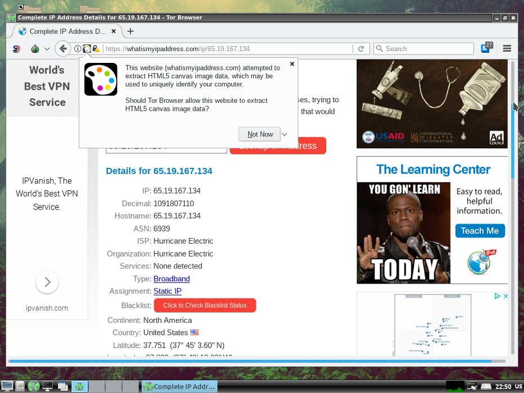Click the ISP value Hurricane Electric
The height and width of the screenshot is (393, 524).
(183, 241)
